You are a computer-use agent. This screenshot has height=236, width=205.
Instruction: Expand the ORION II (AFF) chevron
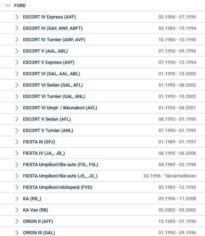pos(17,221)
